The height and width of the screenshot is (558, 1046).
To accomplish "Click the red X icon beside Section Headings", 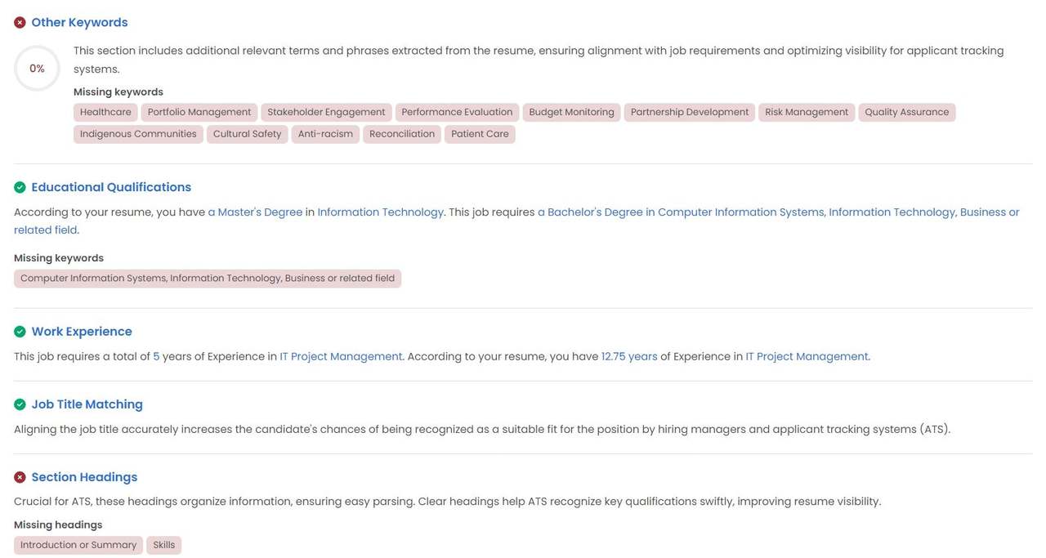I will tap(20, 477).
